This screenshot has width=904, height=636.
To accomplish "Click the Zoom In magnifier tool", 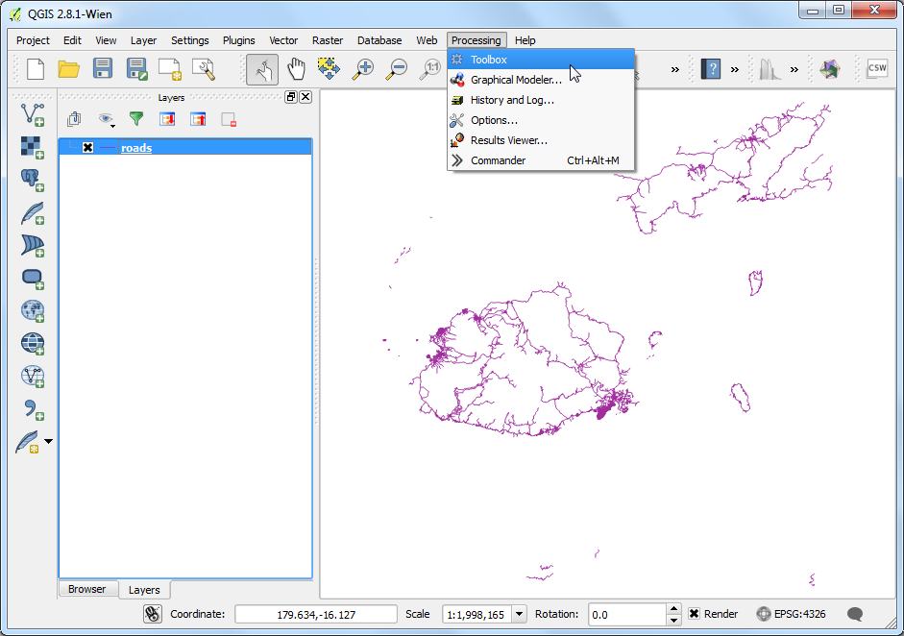I will pos(362,69).
